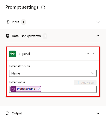This screenshot has width=106, height=121.
Task: Collapse the Proposal card chevron
Action: pyautogui.click(x=94, y=54)
